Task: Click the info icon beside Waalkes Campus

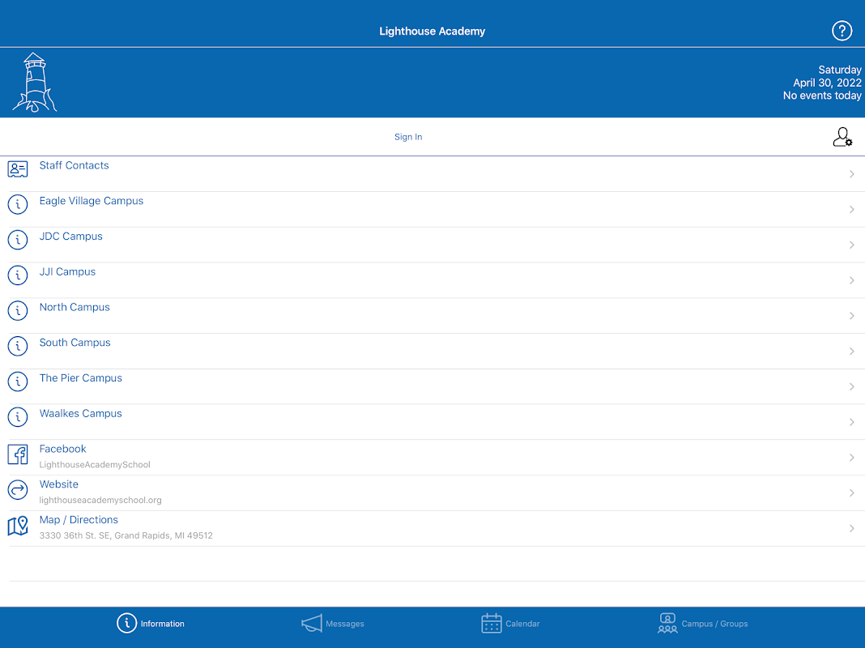Action: click(18, 416)
